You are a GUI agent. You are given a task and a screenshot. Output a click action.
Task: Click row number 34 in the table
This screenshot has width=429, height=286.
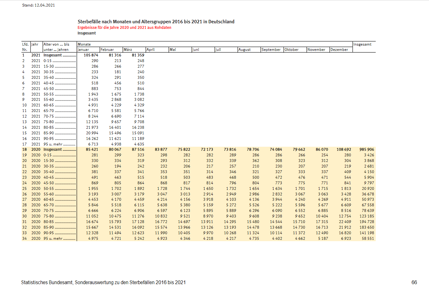point(25,239)
